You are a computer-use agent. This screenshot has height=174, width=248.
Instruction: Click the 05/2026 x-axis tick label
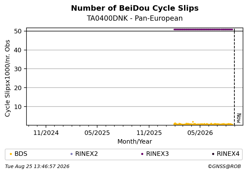click(200, 133)
